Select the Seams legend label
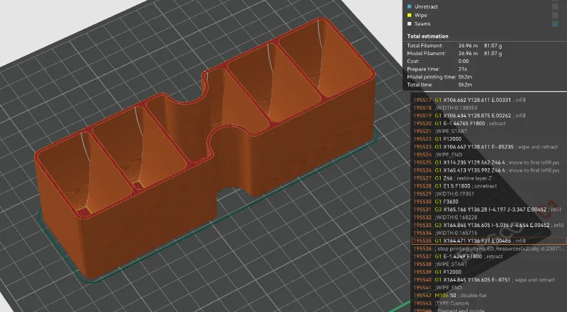Image resolution: width=567 pixels, height=312 pixels. tap(422, 24)
